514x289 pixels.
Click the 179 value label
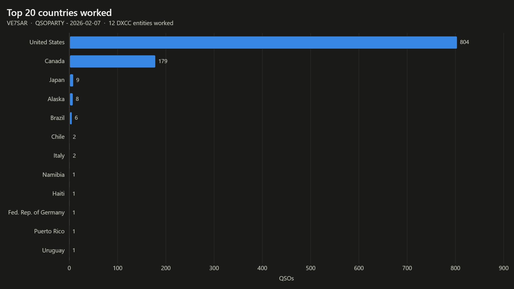pyautogui.click(x=163, y=61)
